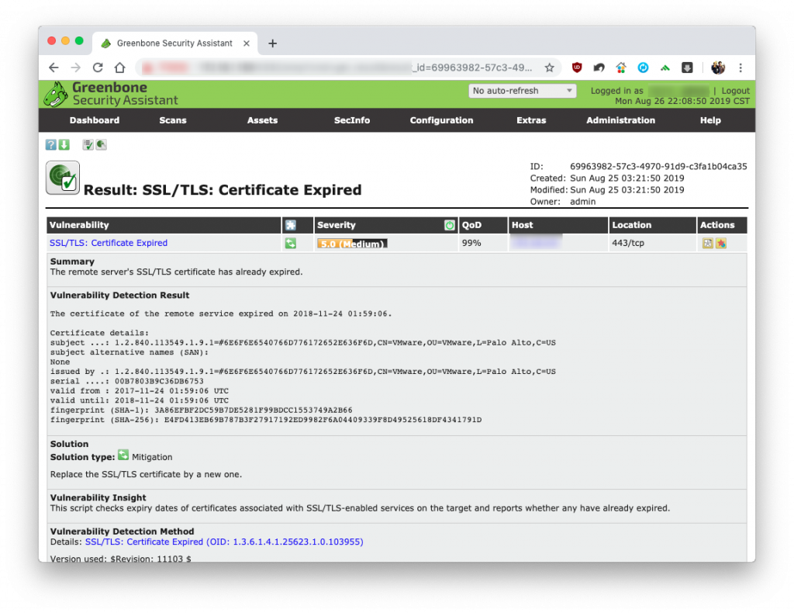794x613 pixels.
Task: Click the browser forward arrow
Action: [x=76, y=68]
